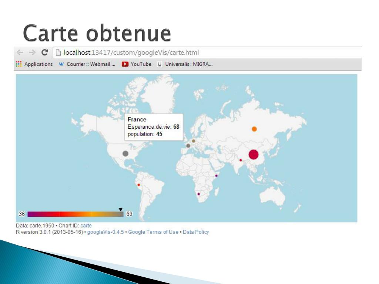Open the Universalis MIGRA bookmark
The image size is (379, 284).
[x=185, y=64]
